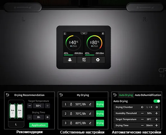Decrease Target Temperature in Drying Recommendation

tap(30, 106)
